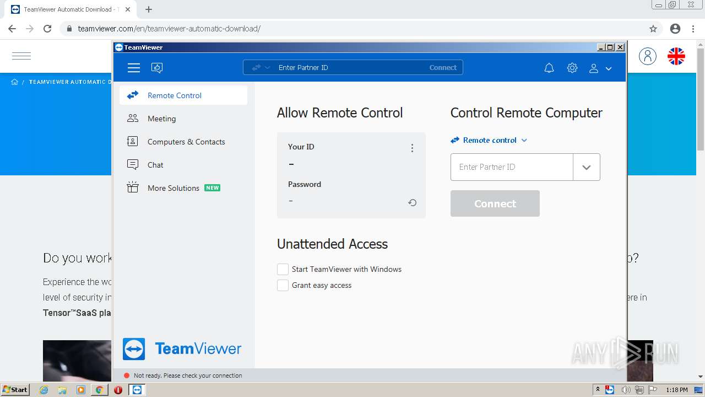Expand the Partner ID history dropdown
Image resolution: width=705 pixels, height=397 pixels.
[587, 167]
